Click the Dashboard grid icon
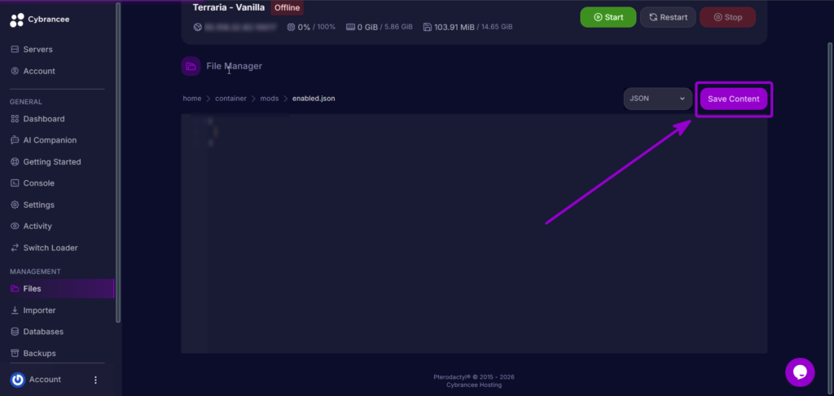Screen dimensions: 834x396 15,119
